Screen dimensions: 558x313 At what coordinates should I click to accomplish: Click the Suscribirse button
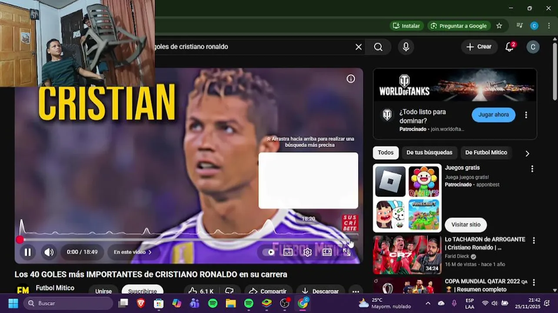pos(143,291)
